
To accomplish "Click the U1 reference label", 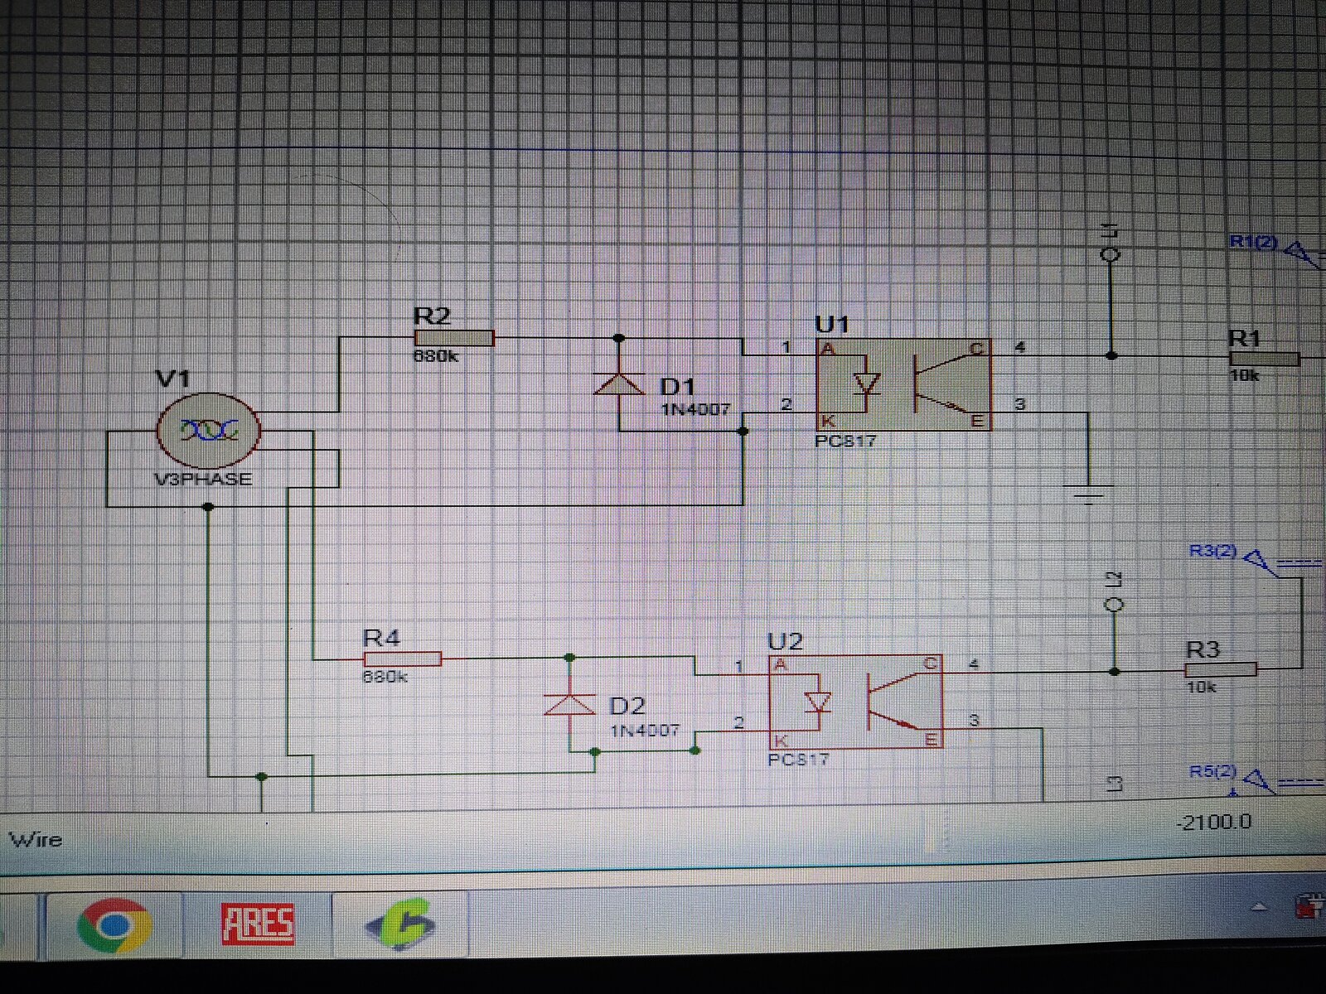I will click(832, 324).
